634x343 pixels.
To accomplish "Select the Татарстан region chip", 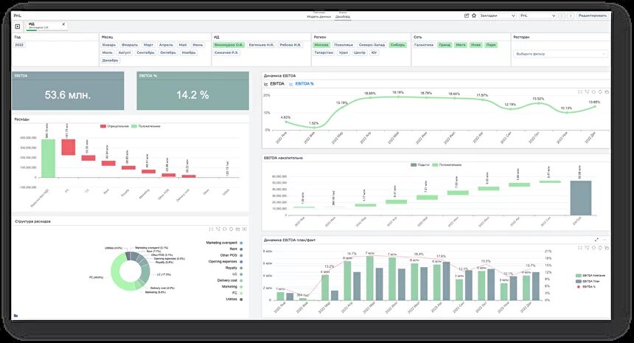I will click(x=324, y=52).
